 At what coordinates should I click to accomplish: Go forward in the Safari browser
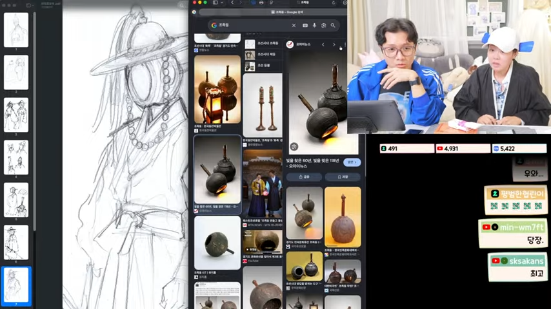pyautogui.click(x=241, y=3)
